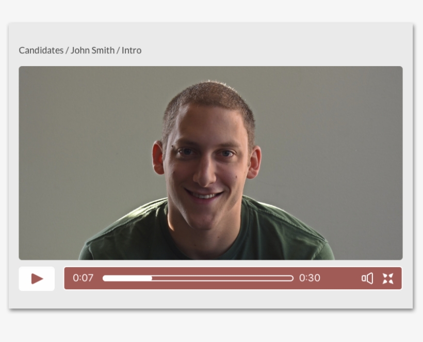
Task: Select John Smith in the breadcrumb
Action: [92, 50]
